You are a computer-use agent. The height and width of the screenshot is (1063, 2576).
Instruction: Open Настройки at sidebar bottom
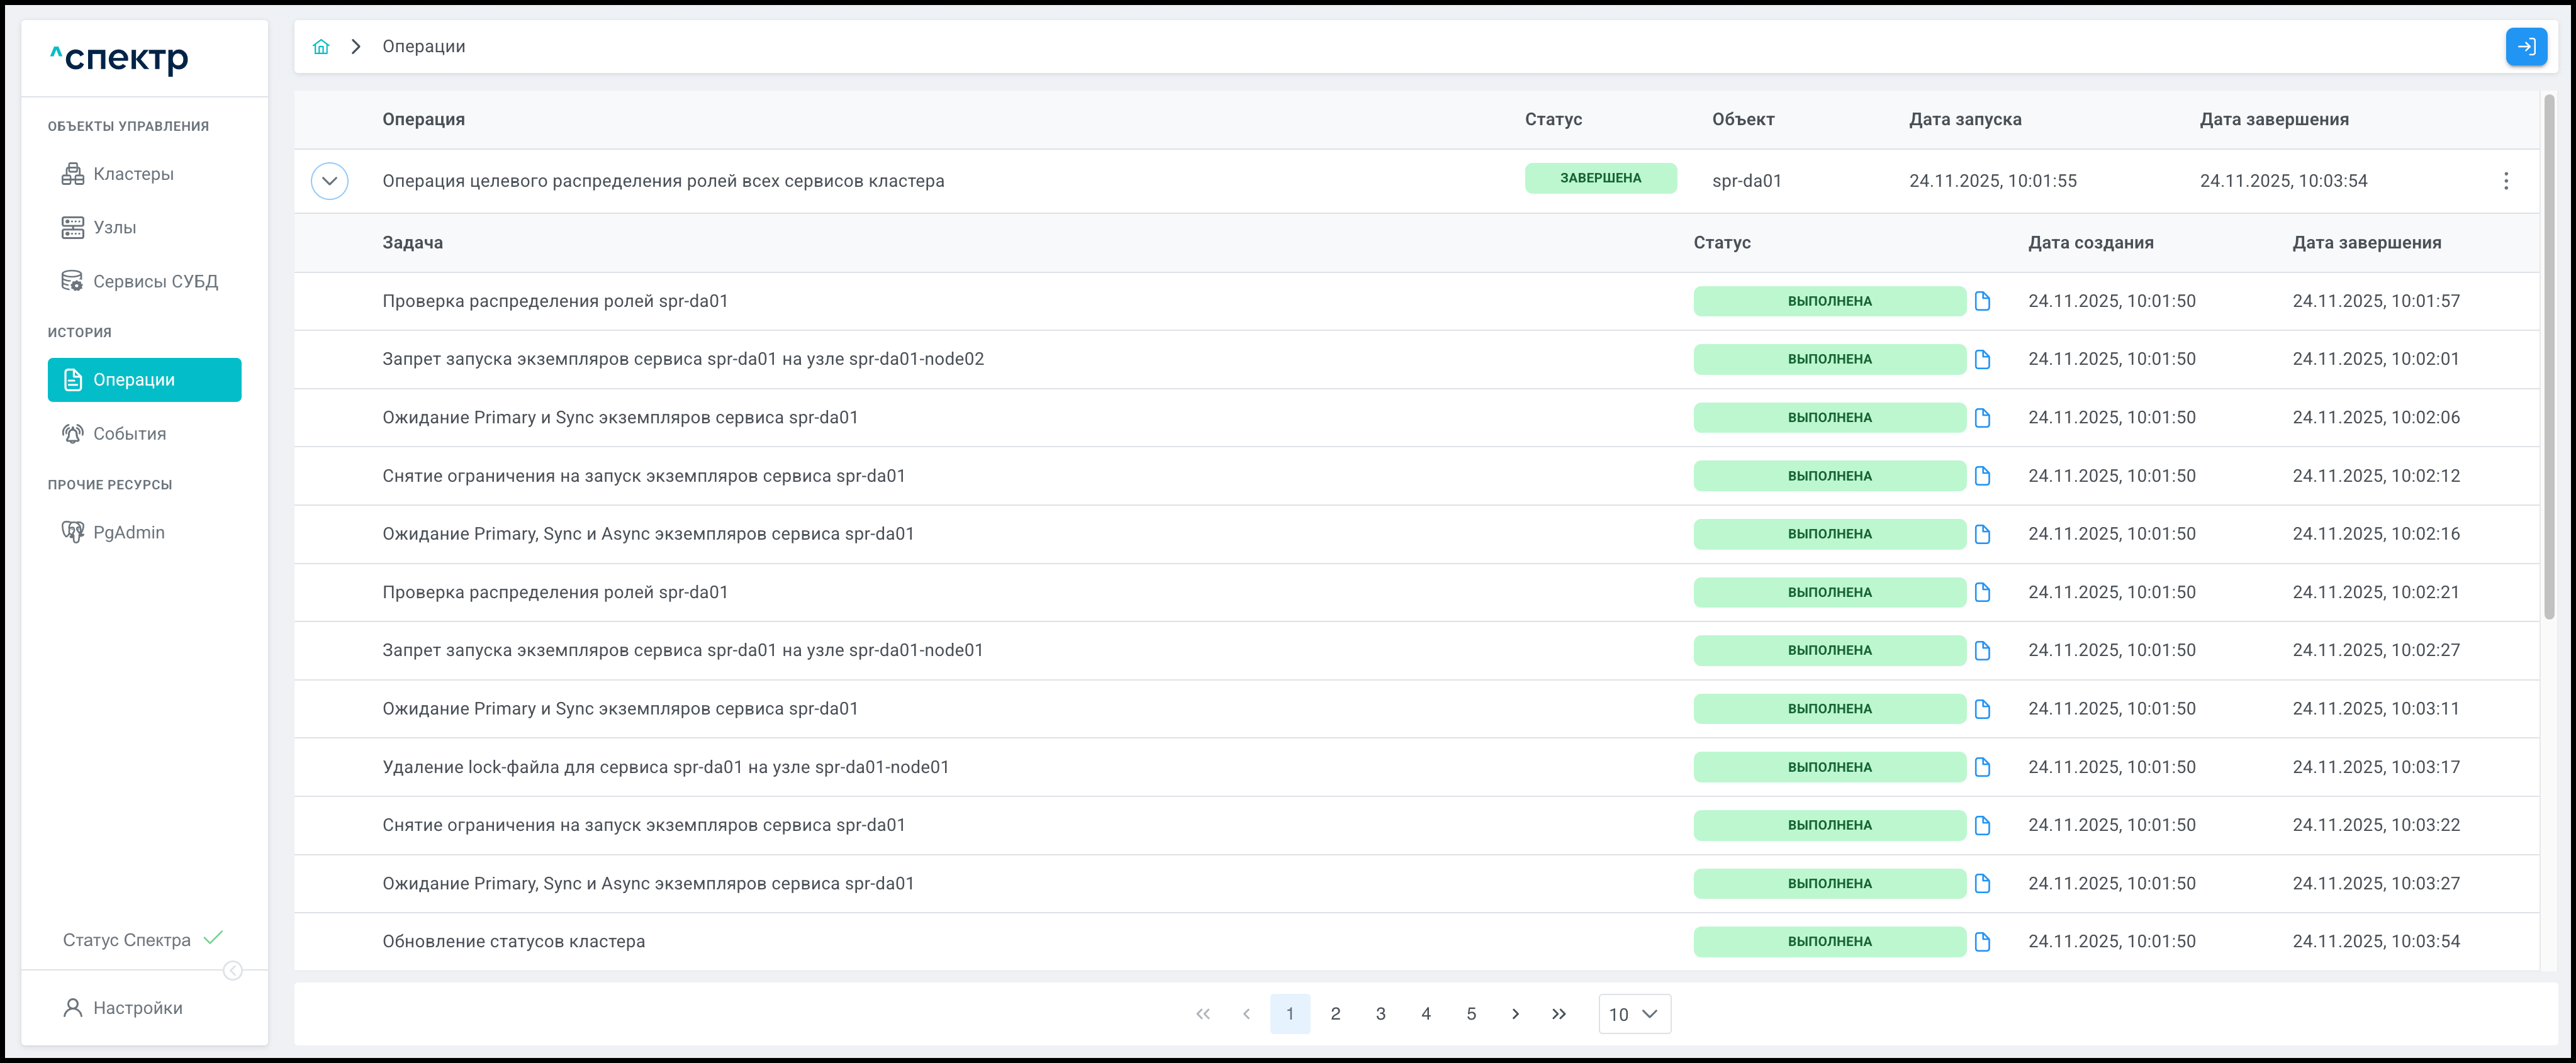(137, 1008)
